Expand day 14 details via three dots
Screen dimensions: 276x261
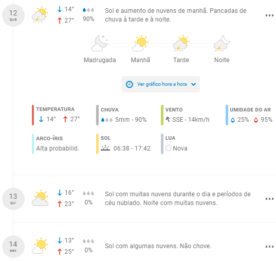tap(269, 247)
